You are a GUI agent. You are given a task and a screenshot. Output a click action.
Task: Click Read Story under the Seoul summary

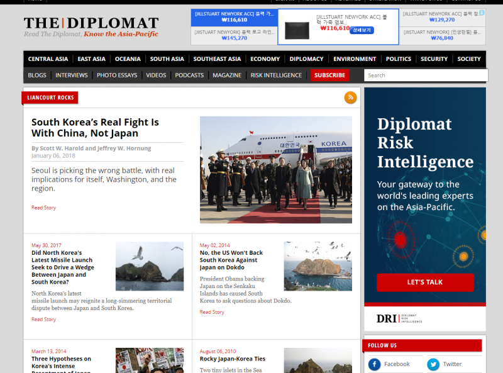44,208
